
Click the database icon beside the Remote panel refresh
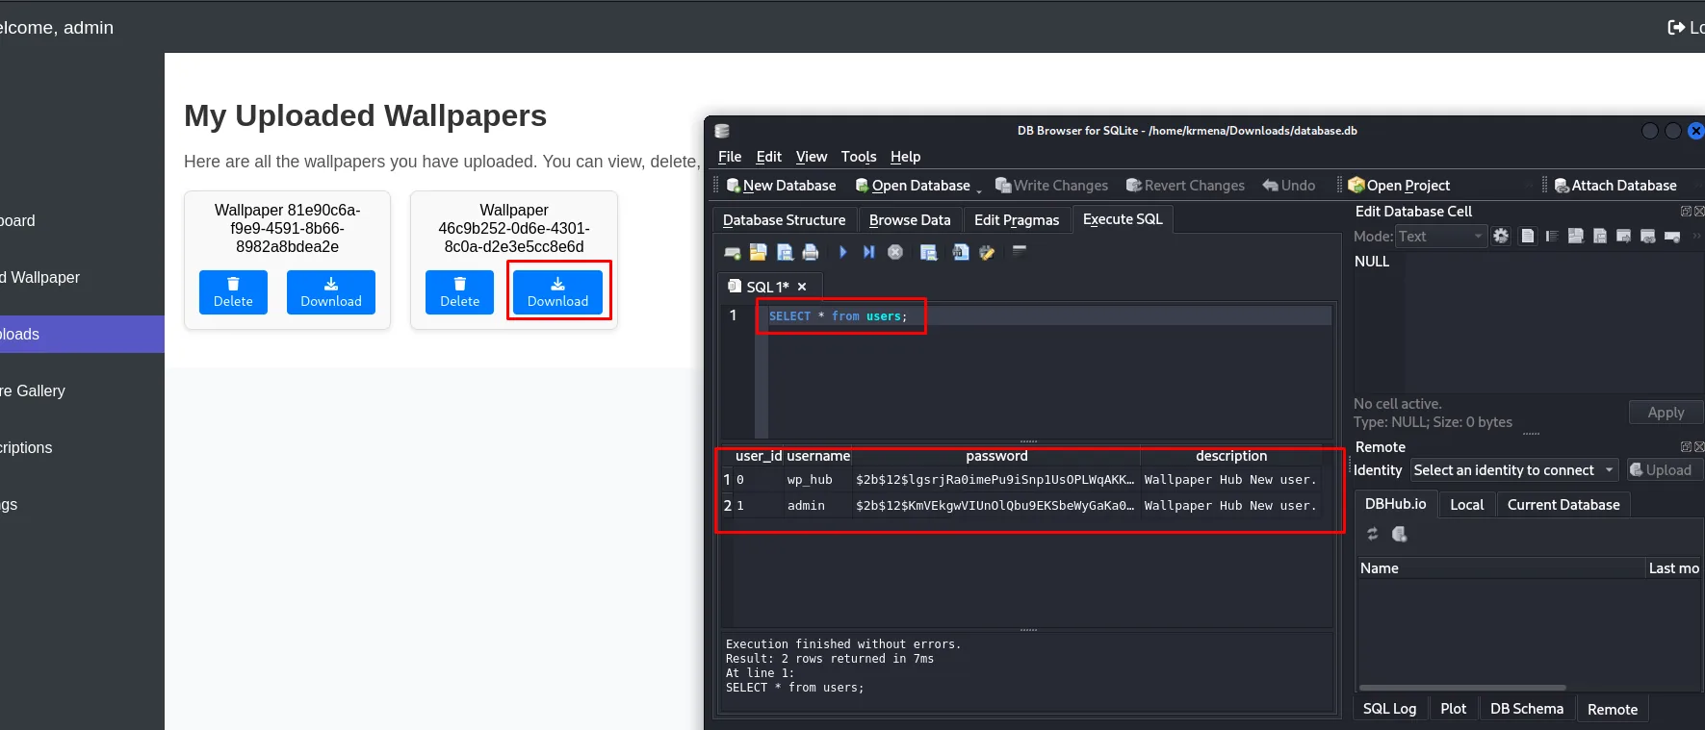click(x=1399, y=534)
